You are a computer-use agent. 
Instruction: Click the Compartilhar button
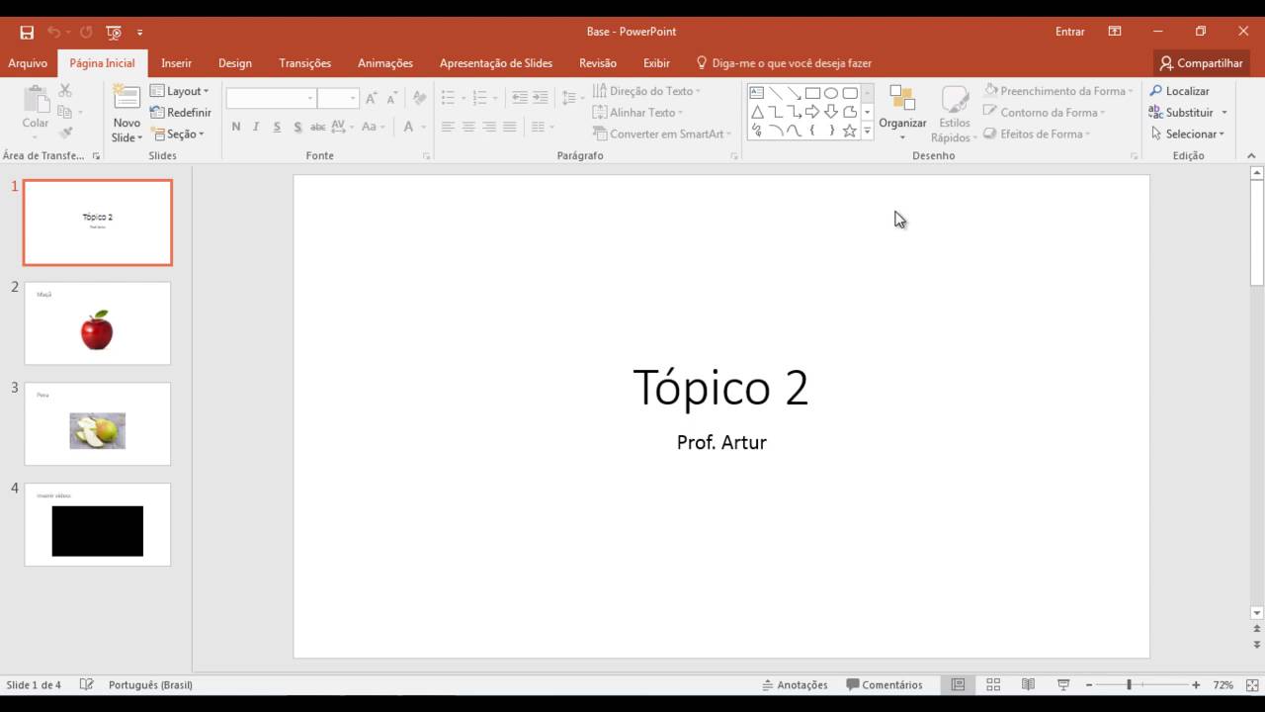click(1202, 63)
